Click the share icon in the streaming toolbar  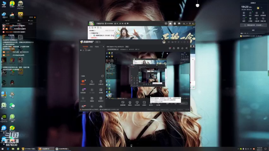coord(187,48)
